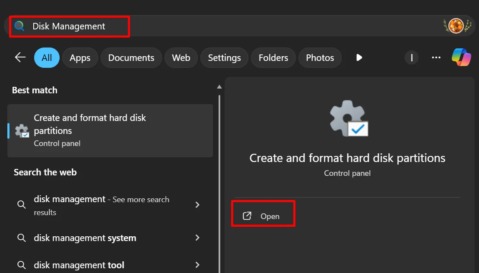This screenshot has height=273, width=479.
Task: Click the user profile avatar
Action: pos(457,25)
